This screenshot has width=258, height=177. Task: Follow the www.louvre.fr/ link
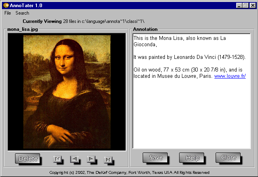230,76
